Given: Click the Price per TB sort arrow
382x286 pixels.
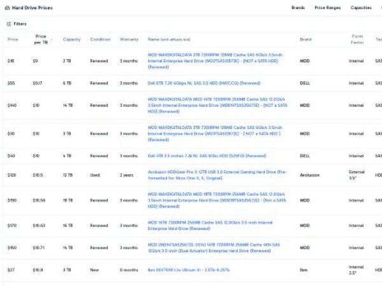Looking at the screenshot, I should pos(52,39).
